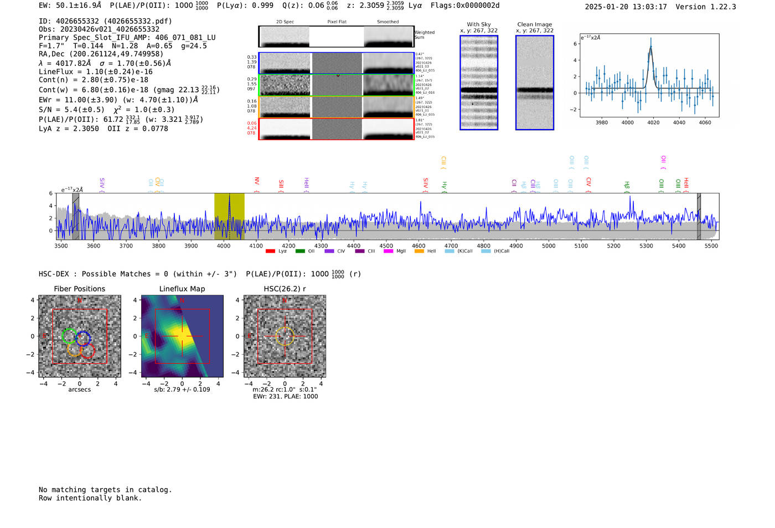Click 'Q(z): 0.06' in the header
775x528 pixels.
coord(303,6)
